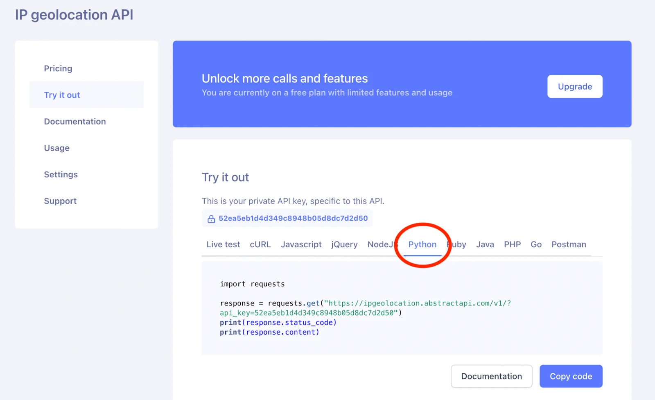
Task: Open the Live test tab
Action: (222, 244)
